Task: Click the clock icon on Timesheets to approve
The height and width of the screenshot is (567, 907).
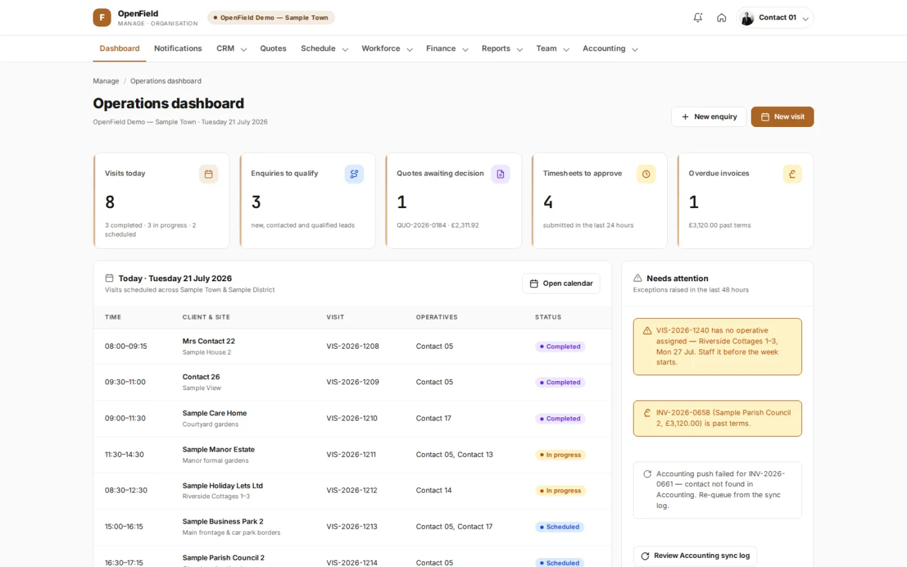Action: click(646, 174)
